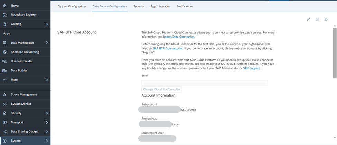Click the Transport box icon
The image size is (337, 145).
click(x=5, y=122)
